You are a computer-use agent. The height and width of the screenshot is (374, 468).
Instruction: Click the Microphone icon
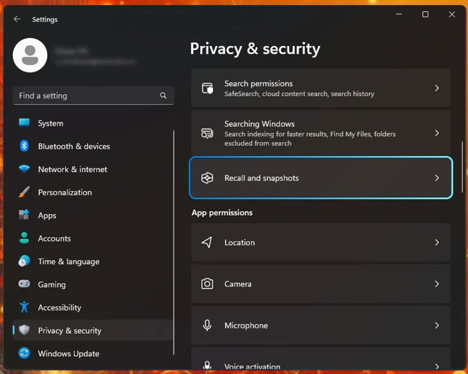pyautogui.click(x=207, y=325)
